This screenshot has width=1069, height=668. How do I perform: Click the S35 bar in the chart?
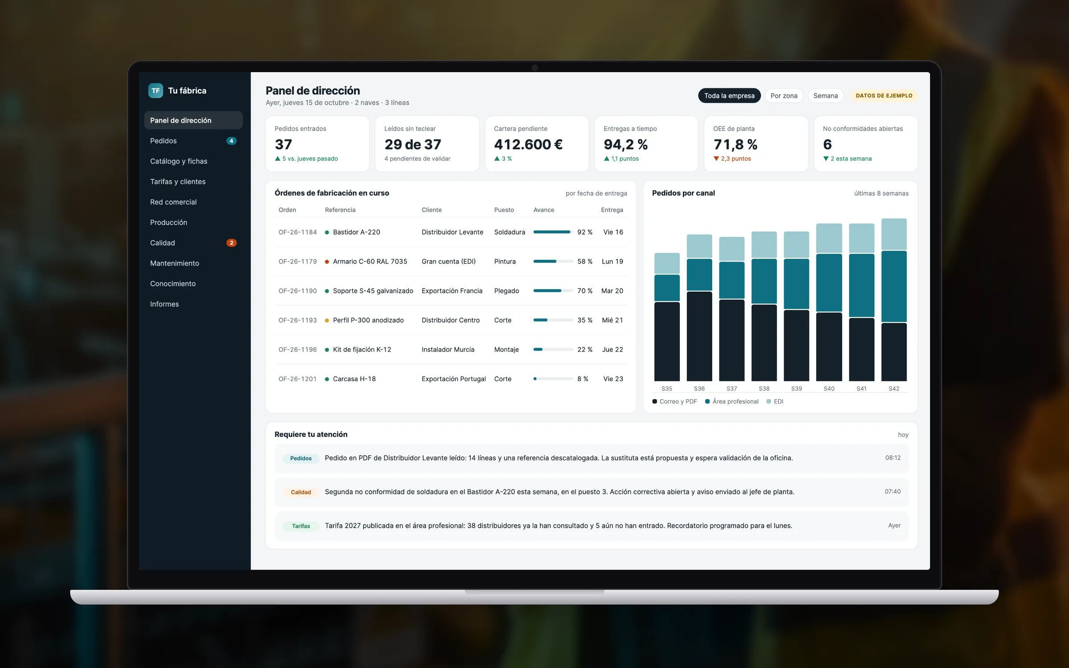667,317
